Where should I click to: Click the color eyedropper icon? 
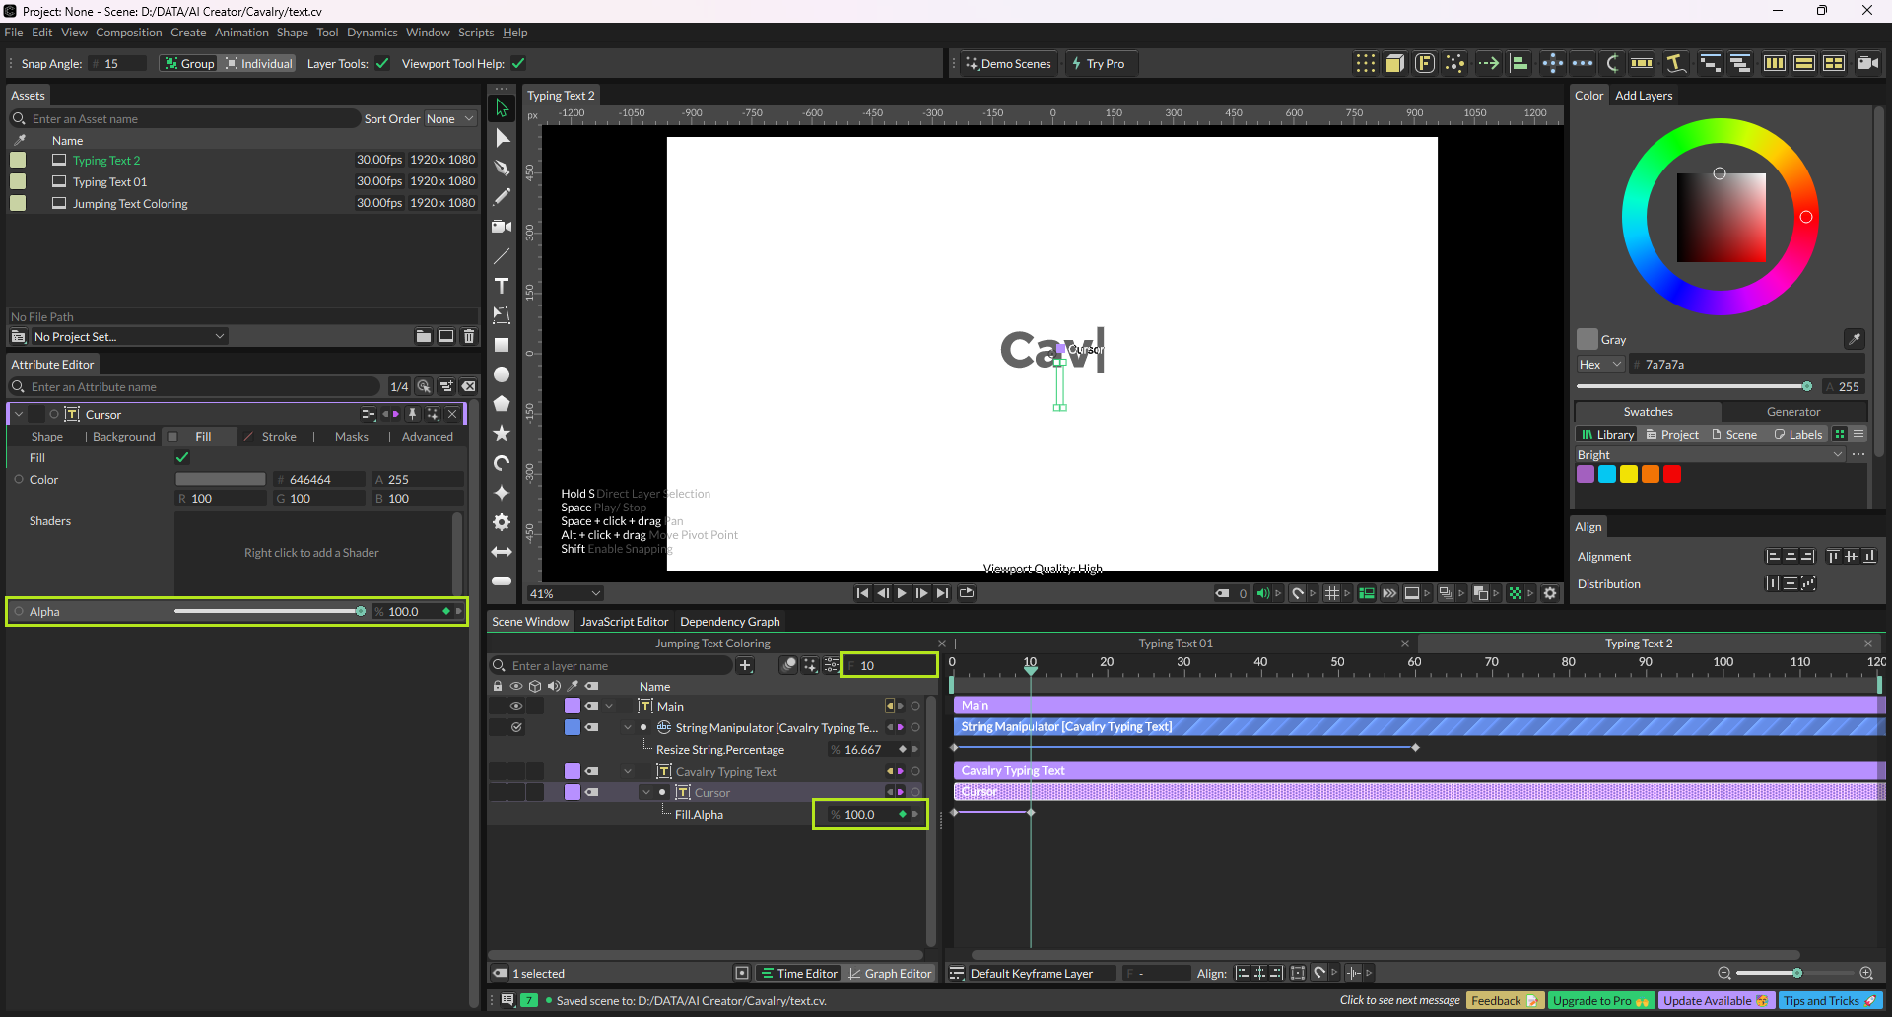pyautogui.click(x=1854, y=339)
